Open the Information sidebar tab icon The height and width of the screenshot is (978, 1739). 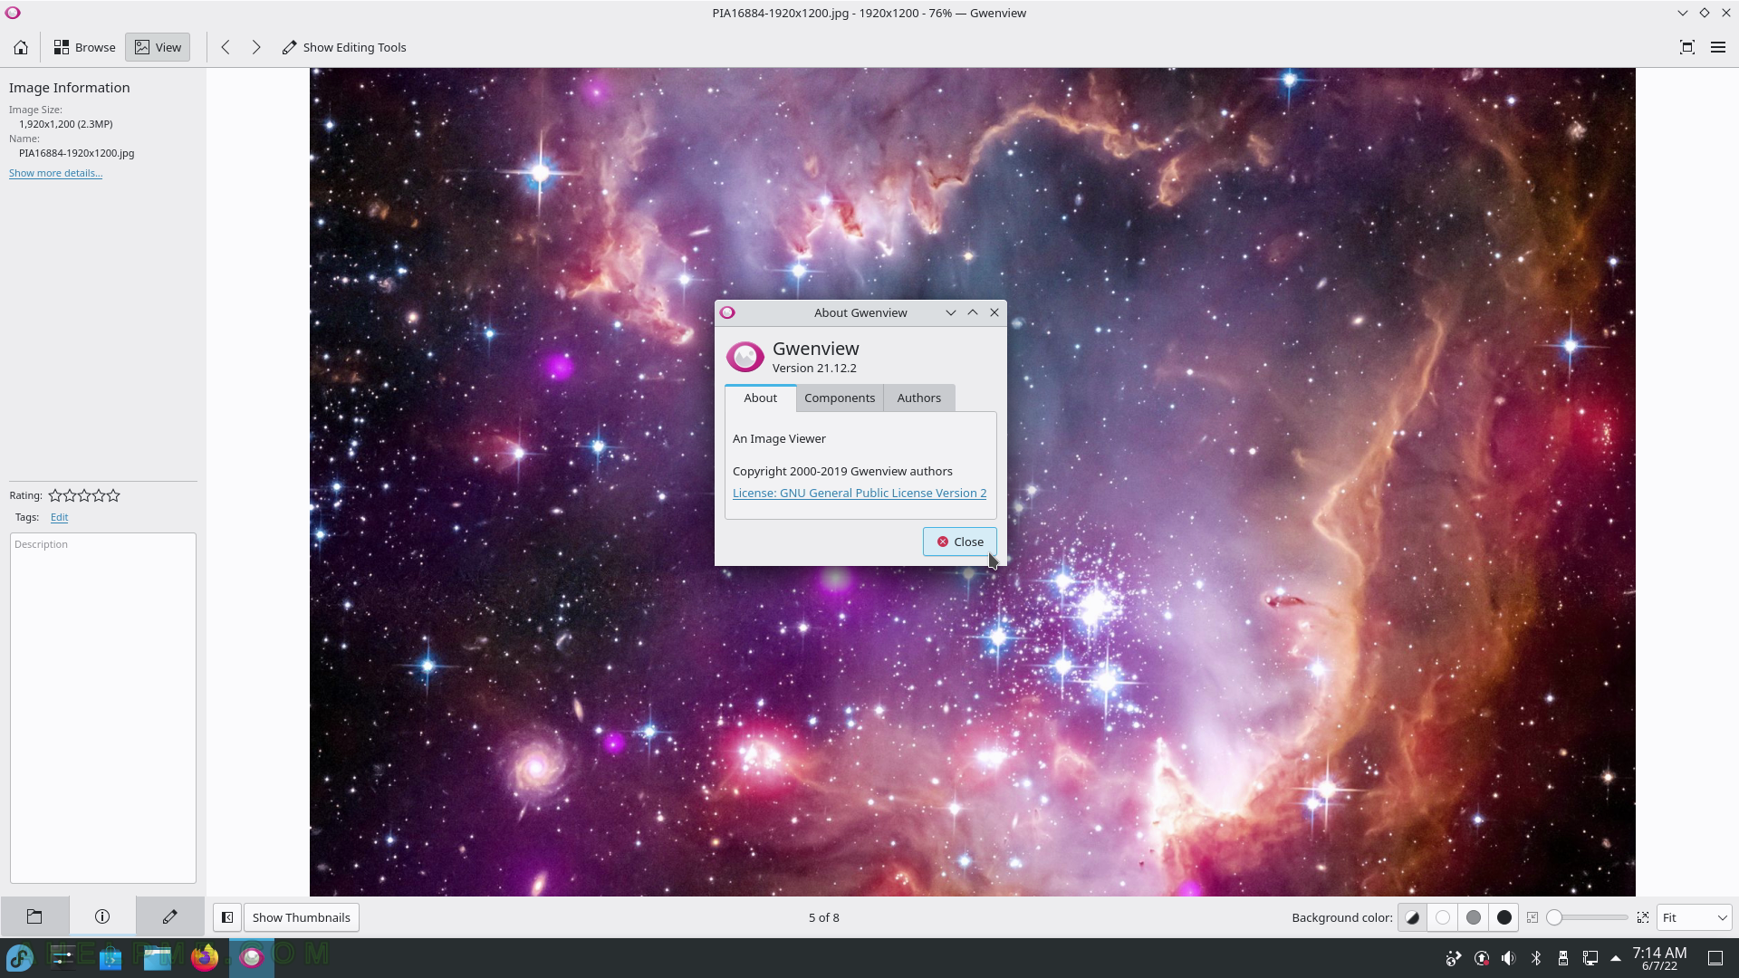pos(102,916)
